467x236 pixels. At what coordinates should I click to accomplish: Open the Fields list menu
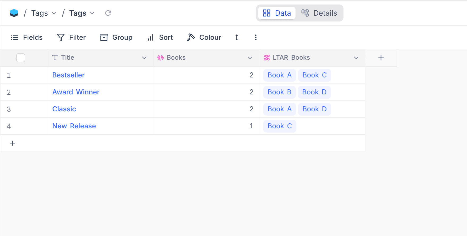pos(27,37)
